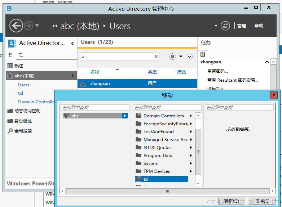Viewport: 282px width, 207px height.
Task: Open the breadcrumb path dropdown arrow
Action: [x=216, y=26]
